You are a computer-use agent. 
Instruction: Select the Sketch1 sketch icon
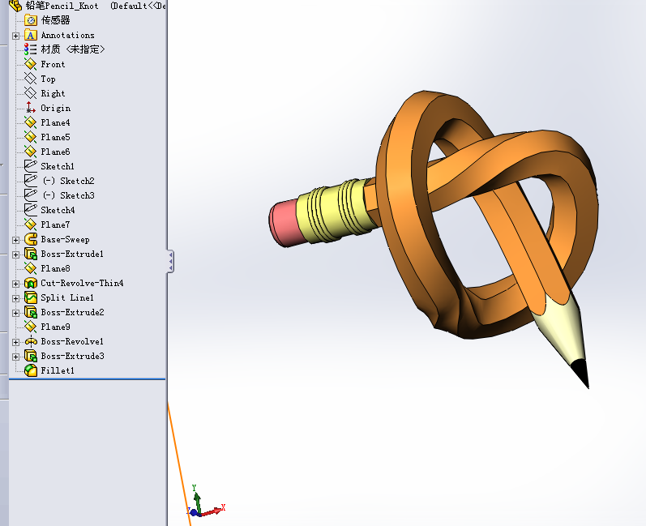[x=31, y=166]
